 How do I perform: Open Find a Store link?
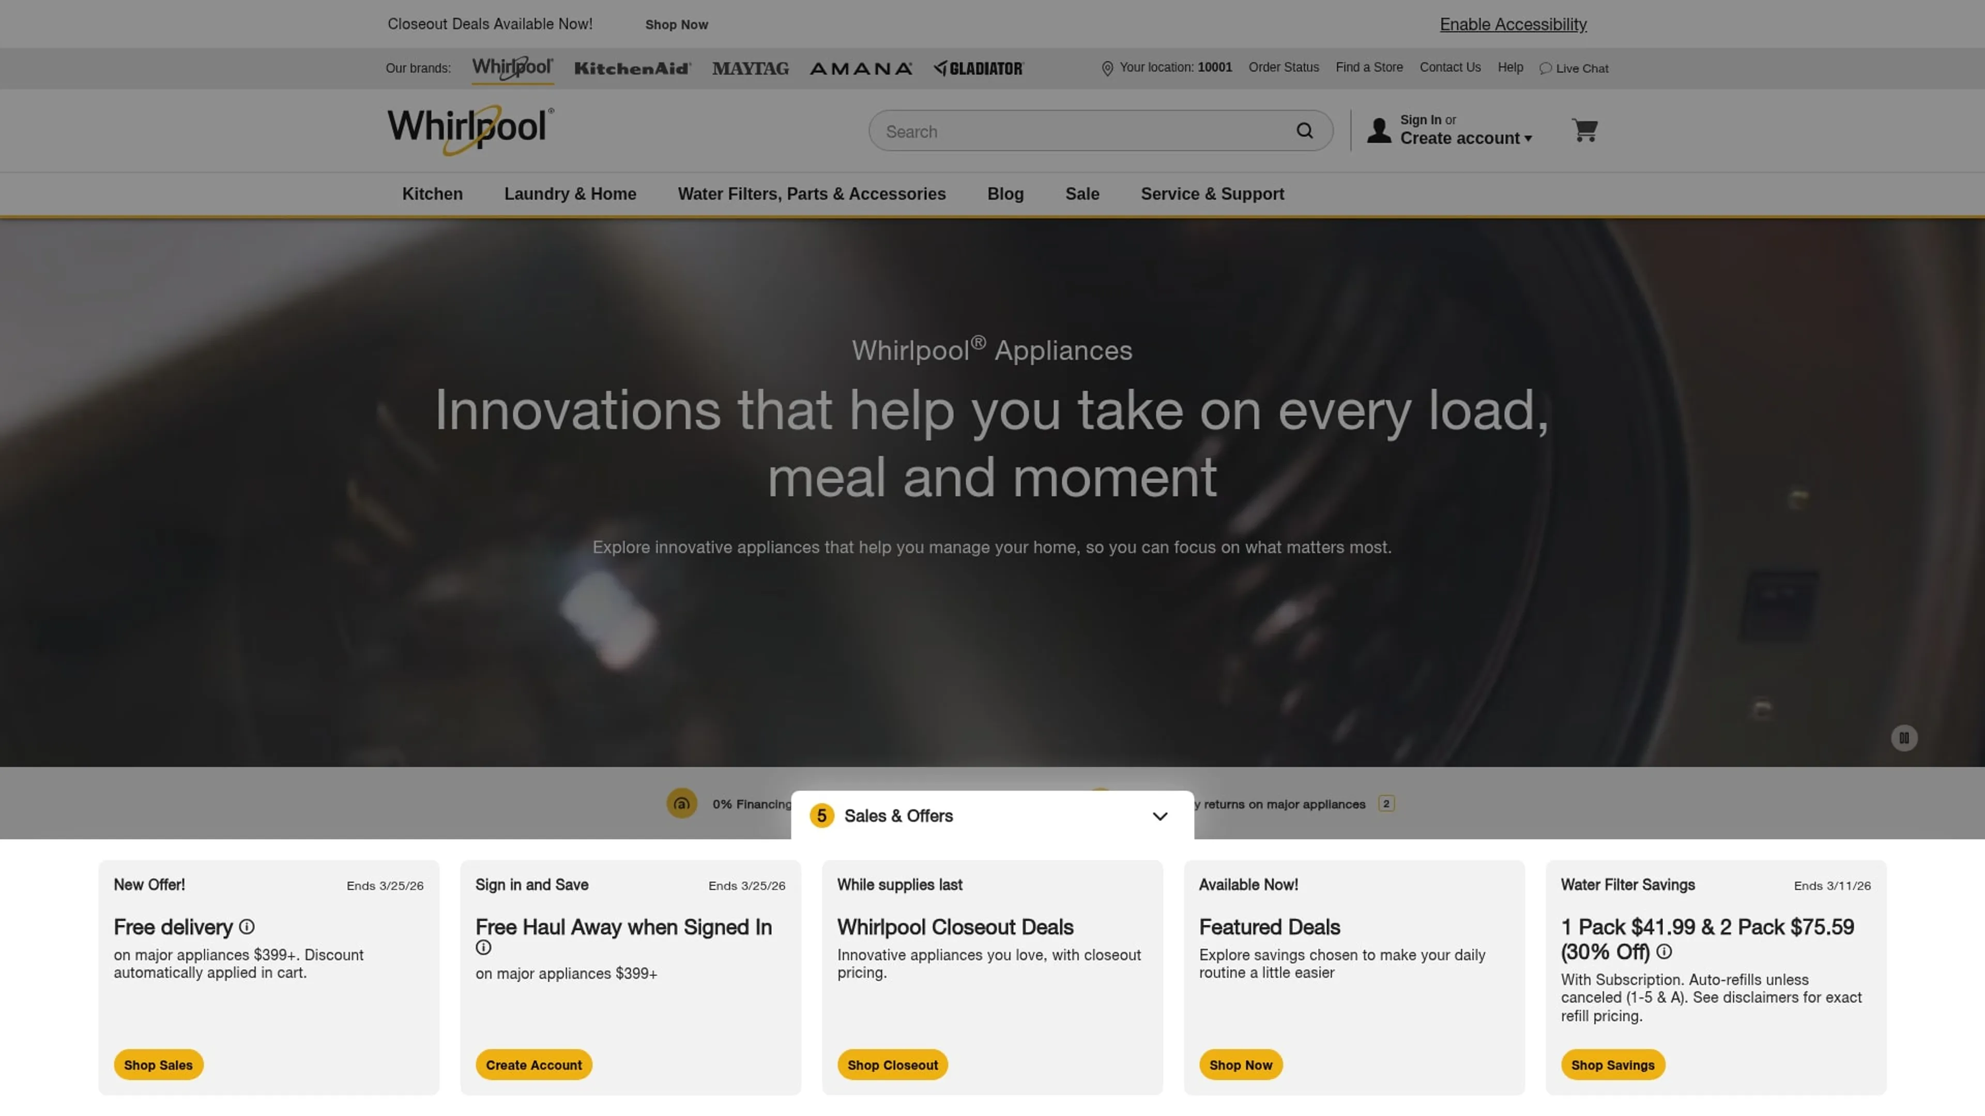(1368, 67)
